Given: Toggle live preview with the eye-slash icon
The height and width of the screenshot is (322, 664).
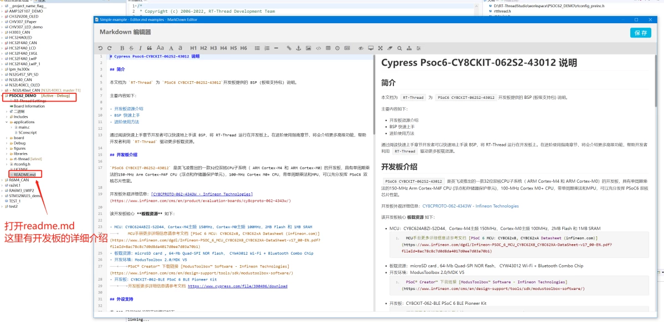Looking at the screenshot, I should (361, 48).
